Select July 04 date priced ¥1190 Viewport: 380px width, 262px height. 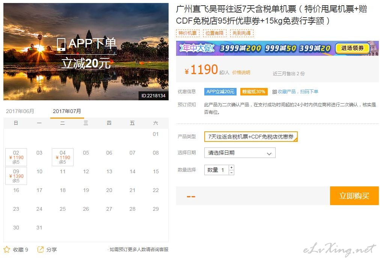[x=63, y=157]
